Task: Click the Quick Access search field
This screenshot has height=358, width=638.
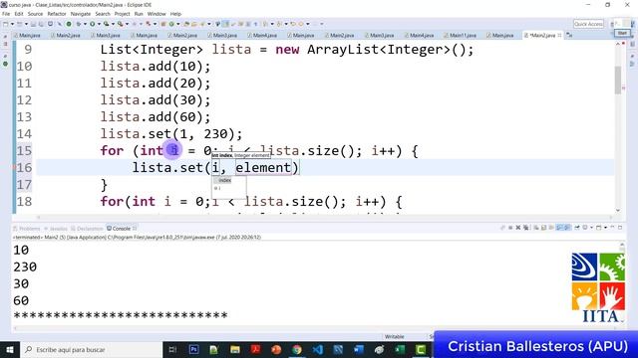Action: click(588, 24)
